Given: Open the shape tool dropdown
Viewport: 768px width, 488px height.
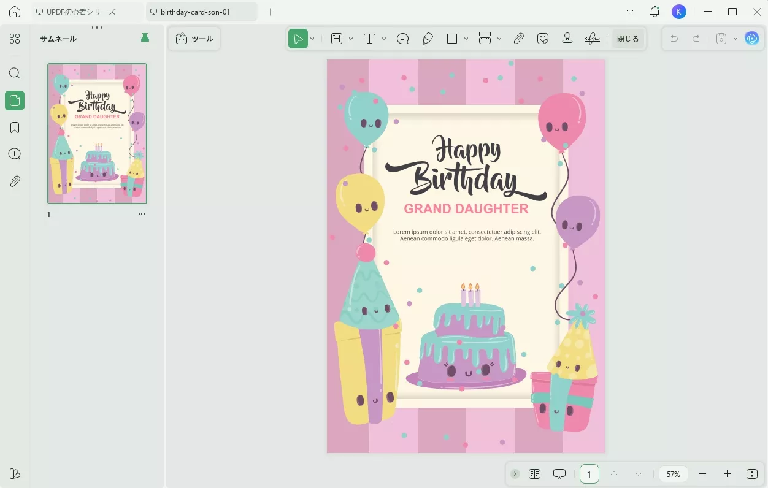Looking at the screenshot, I should 466,39.
